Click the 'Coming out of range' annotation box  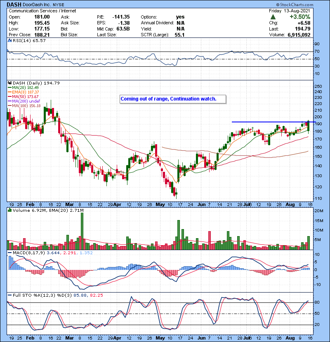coord(173,99)
